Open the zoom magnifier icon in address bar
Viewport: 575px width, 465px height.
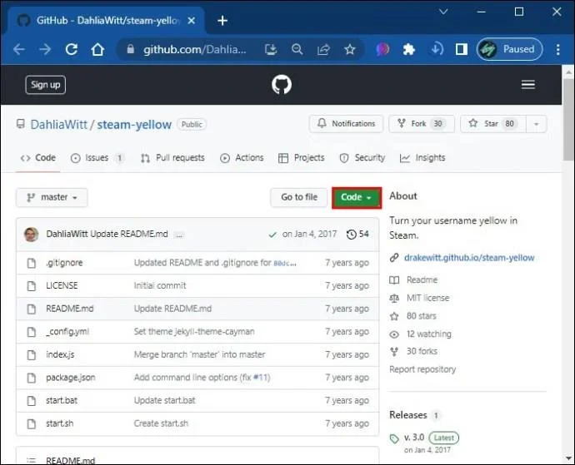pos(297,49)
